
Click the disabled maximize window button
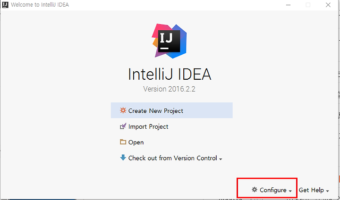[x=308, y=5]
